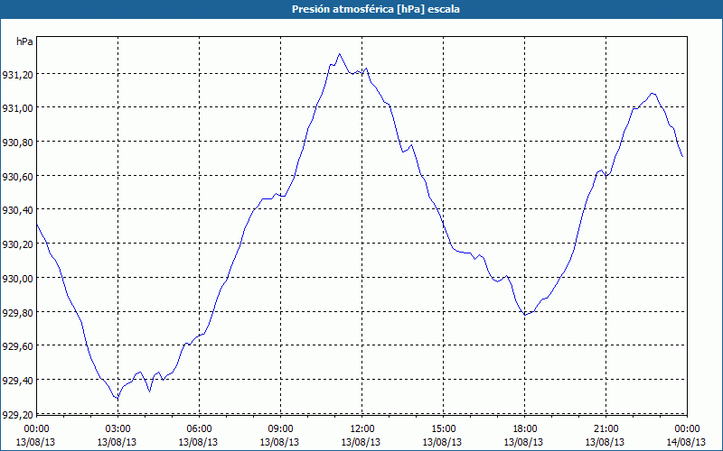Click the highest peak of the pressure curve

[340, 54]
